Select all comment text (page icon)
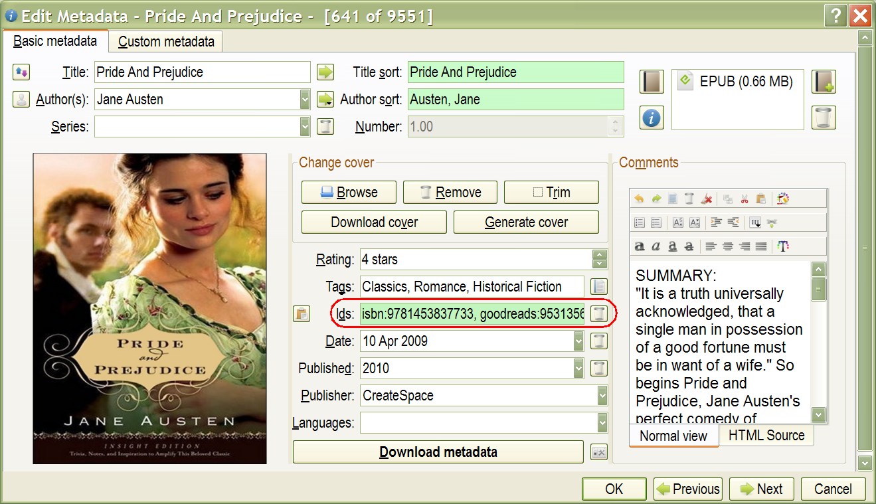 point(673,199)
